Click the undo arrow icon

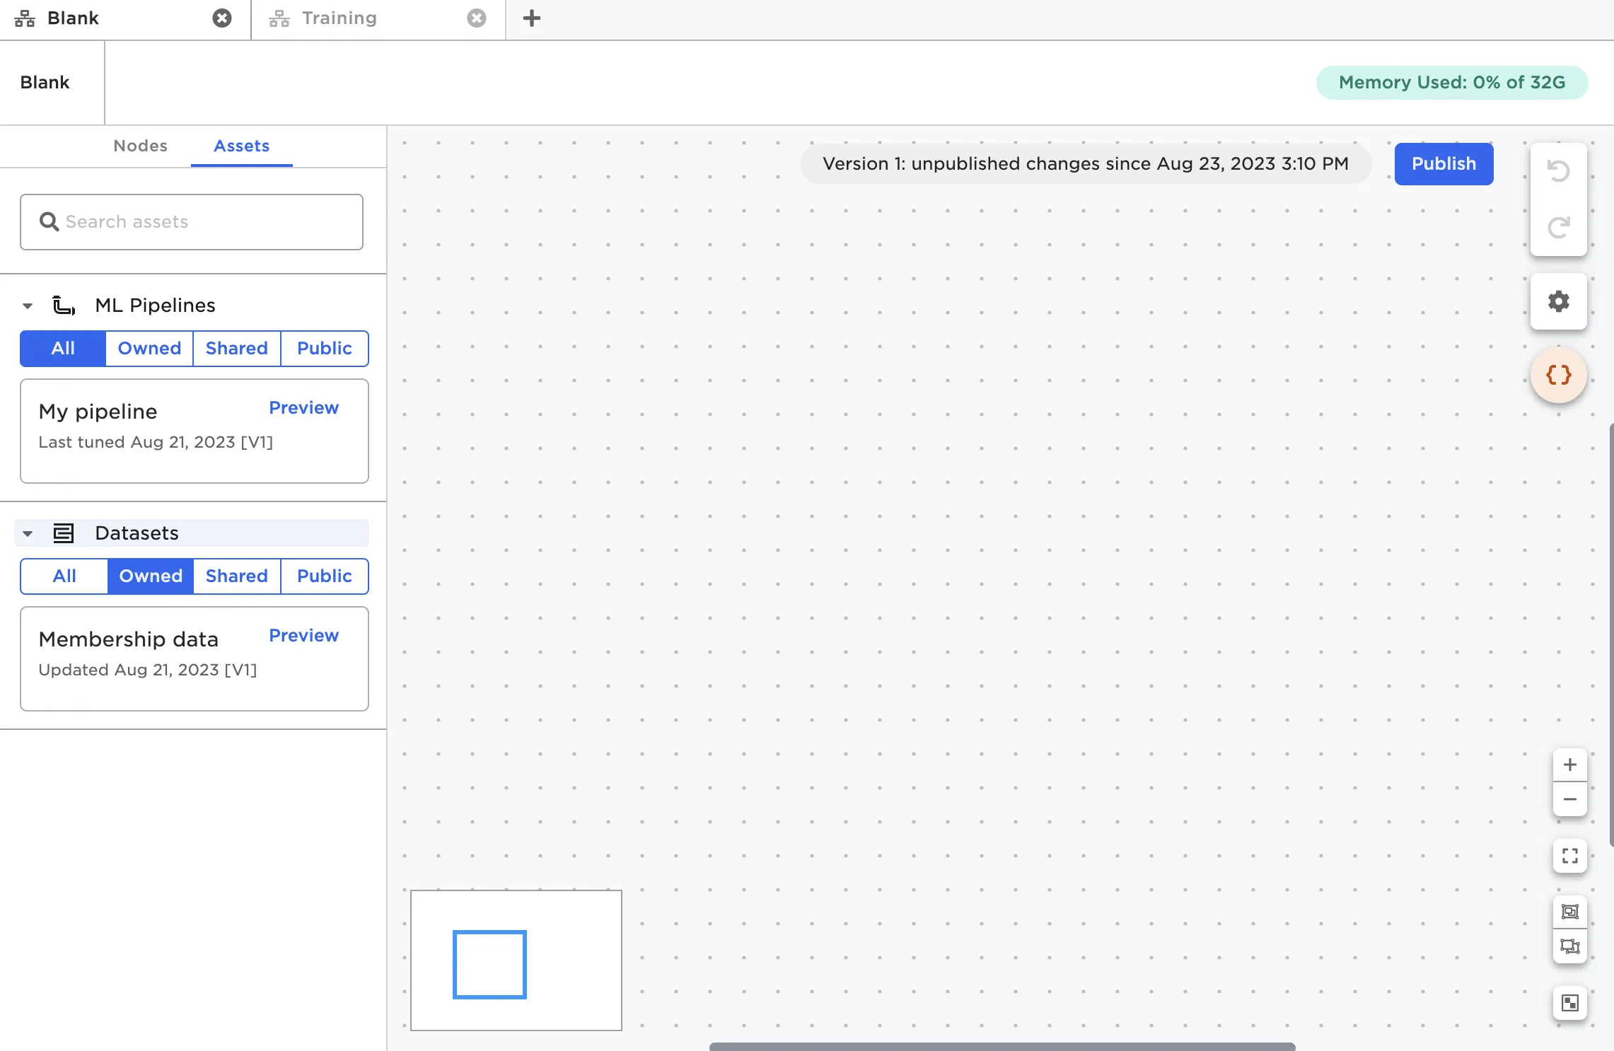1558,171
